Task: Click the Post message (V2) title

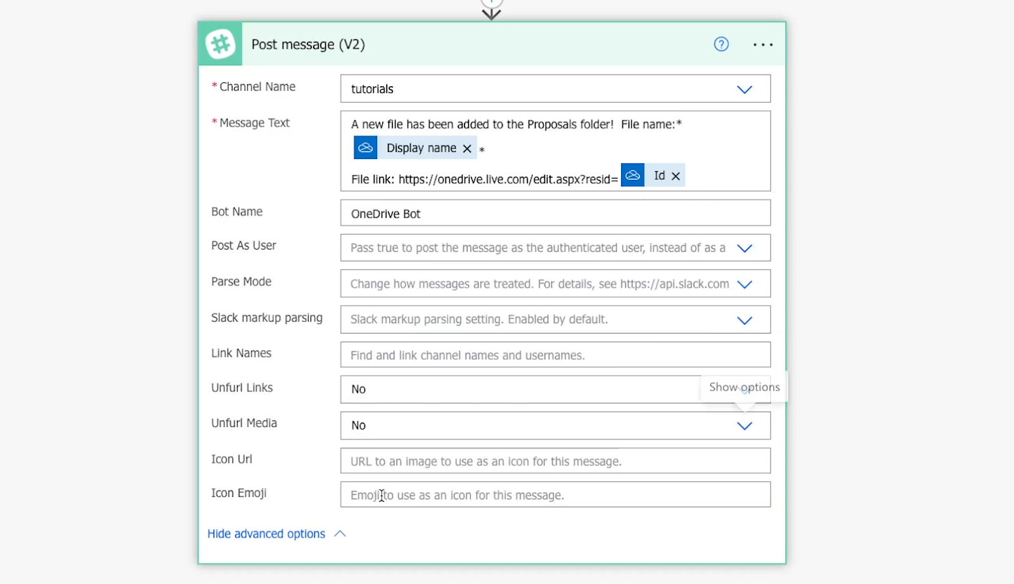Action: [x=308, y=44]
